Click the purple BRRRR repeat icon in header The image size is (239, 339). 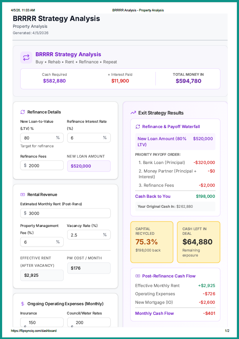point(26,58)
